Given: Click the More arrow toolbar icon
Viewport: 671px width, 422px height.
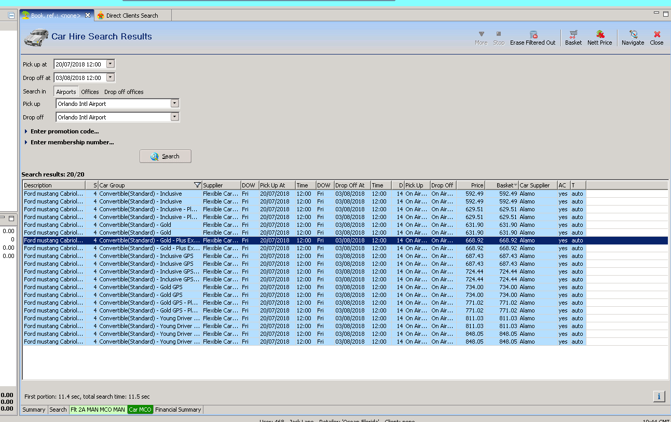Looking at the screenshot, I should (481, 34).
